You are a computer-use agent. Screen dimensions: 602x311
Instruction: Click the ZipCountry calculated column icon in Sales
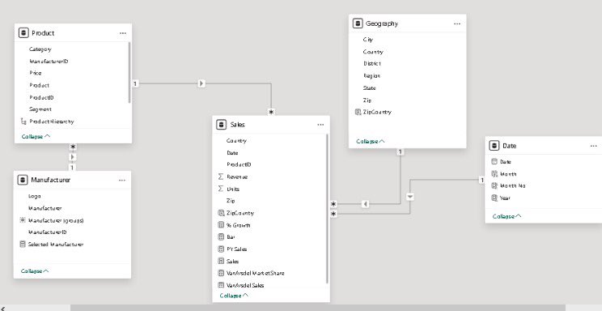(221, 212)
